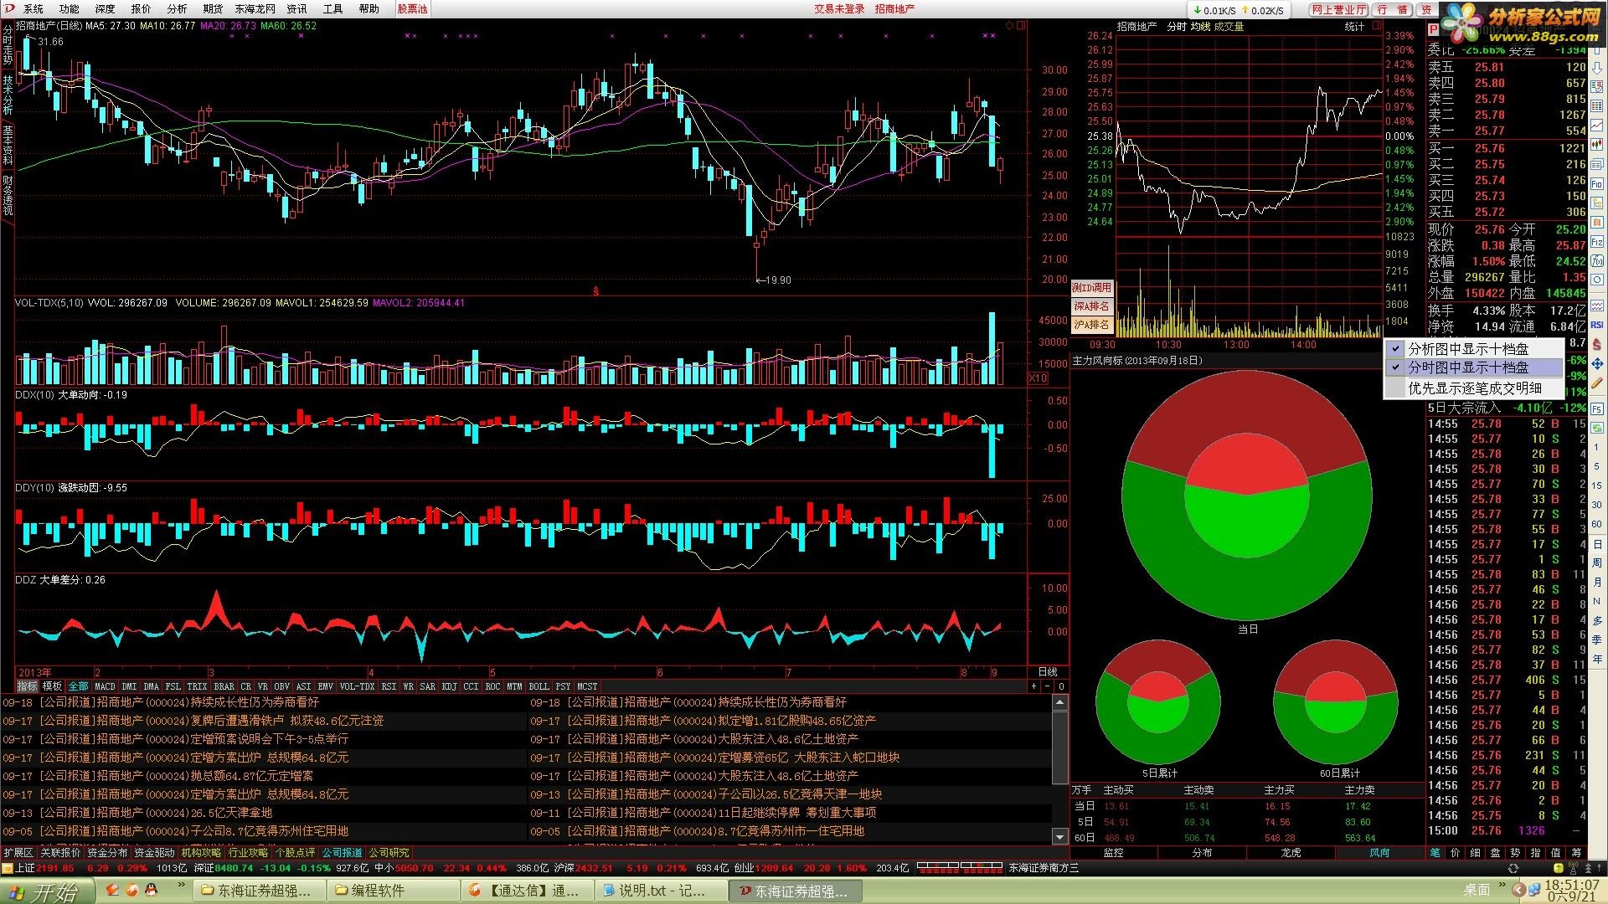Viewport: 1608px width, 904px height.
Task: Click the cascaded windows icon in right toolbar
Action: pyautogui.click(x=1597, y=162)
